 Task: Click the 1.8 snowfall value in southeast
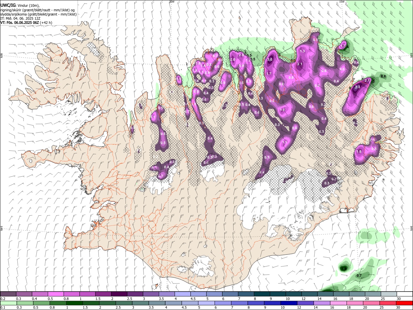click(x=359, y=151)
